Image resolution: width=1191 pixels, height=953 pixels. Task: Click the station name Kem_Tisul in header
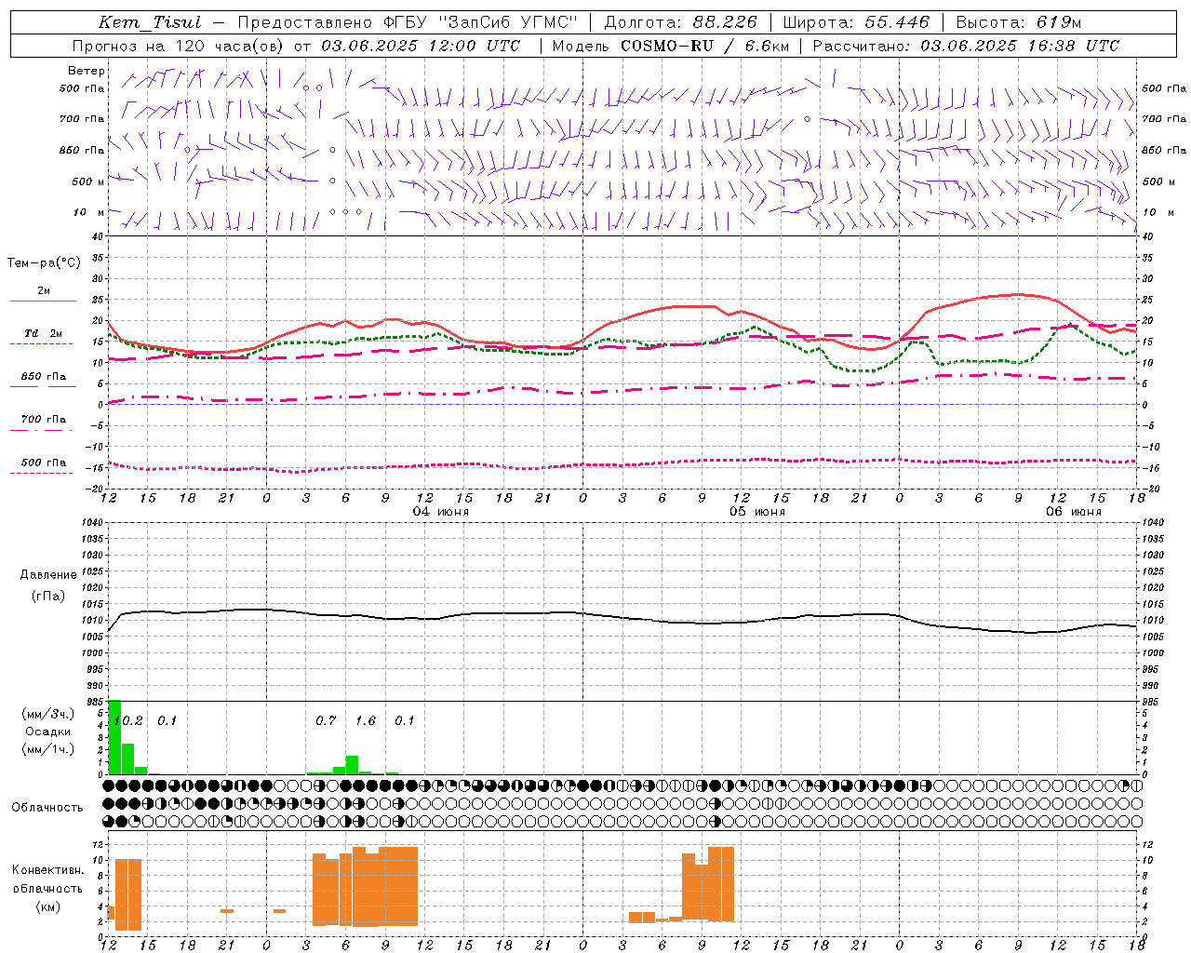coord(149,22)
